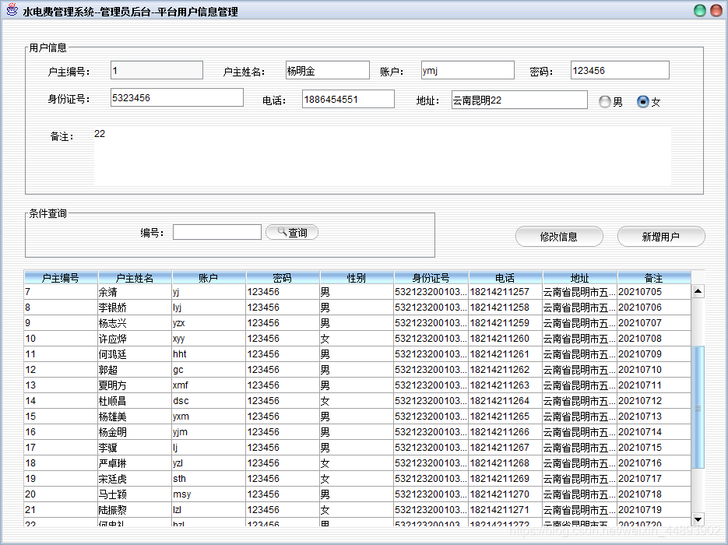The width and height of the screenshot is (728, 545).
Task: Click the 户主编号 cell with value 15
Action: (x=61, y=416)
